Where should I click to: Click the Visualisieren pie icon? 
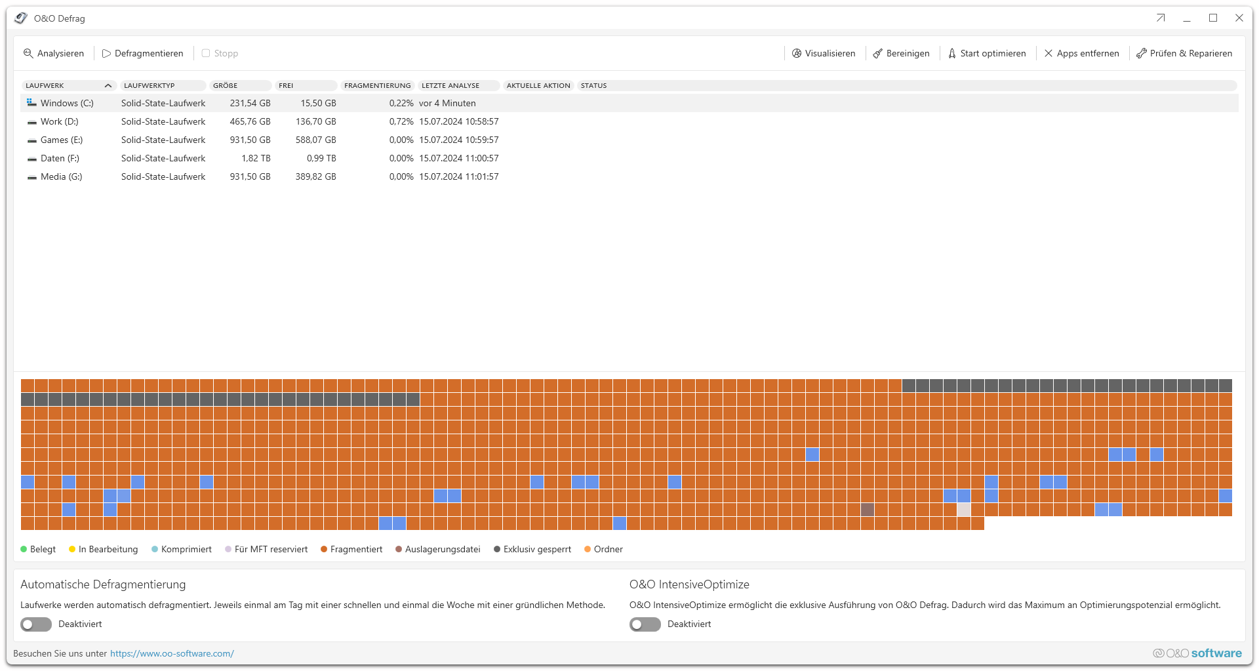797,53
